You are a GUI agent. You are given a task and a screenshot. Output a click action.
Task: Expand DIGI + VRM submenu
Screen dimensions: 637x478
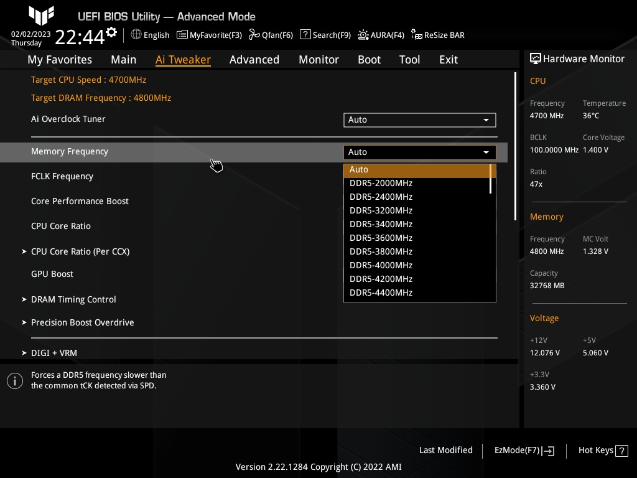[x=49, y=354]
